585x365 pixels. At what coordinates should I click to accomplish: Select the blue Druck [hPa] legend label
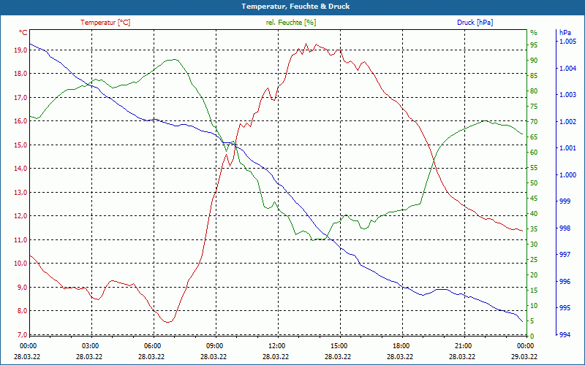pos(475,23)
